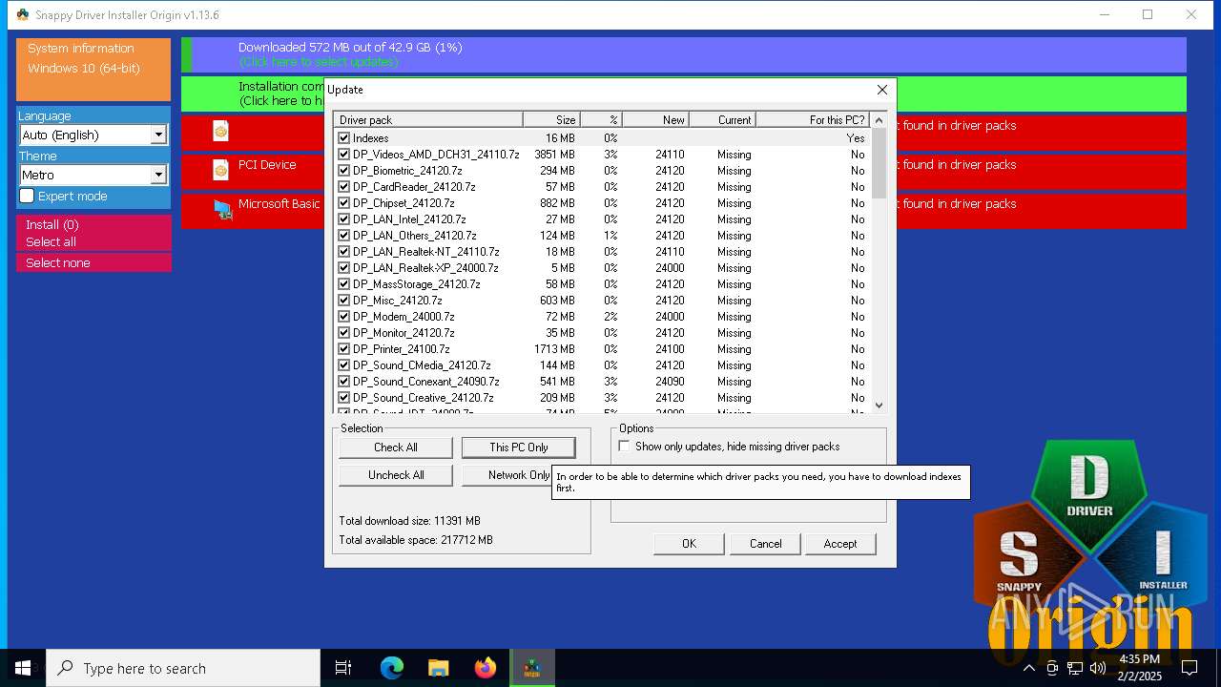The height and width of the screenshot is (687, 1221).
Task: Open Task View on the taskbar
Action: 343,668
